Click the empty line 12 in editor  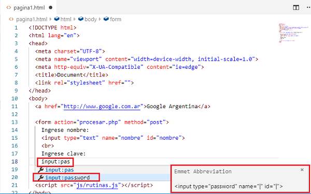point(153,114)
